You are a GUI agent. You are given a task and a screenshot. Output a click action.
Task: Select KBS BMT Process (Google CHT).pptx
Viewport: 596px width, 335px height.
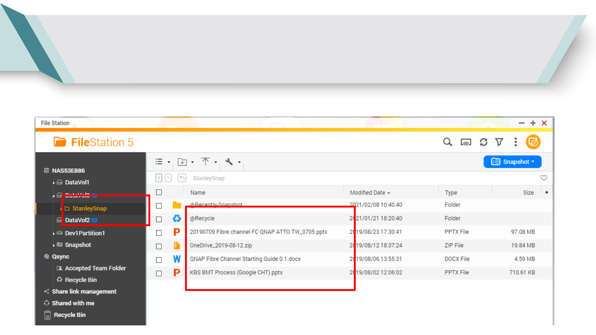coord(236,273)
